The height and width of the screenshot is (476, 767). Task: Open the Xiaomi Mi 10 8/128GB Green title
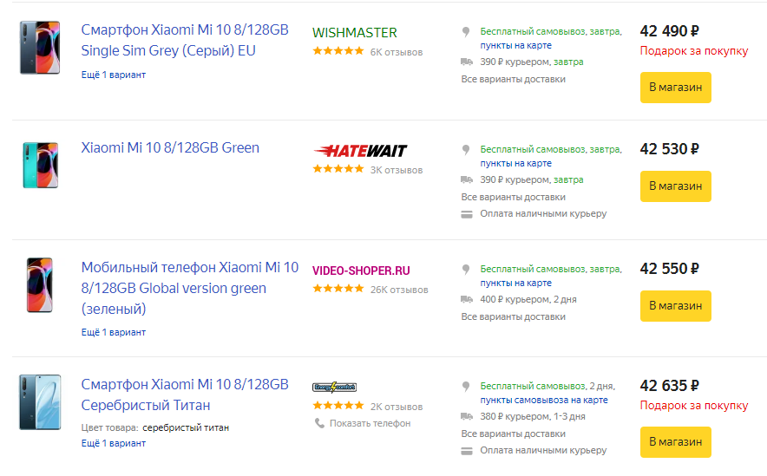[x=170, y=147]
